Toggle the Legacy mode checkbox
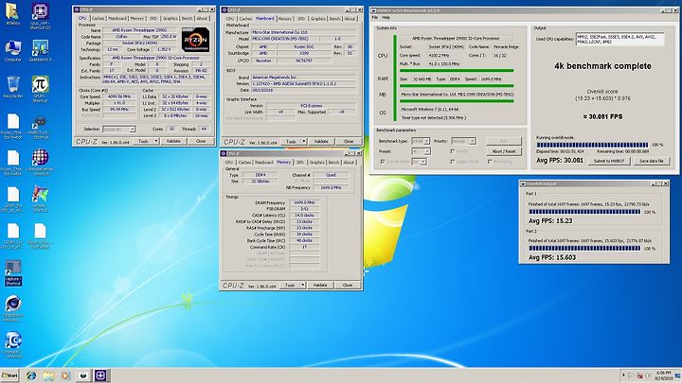 453,162
